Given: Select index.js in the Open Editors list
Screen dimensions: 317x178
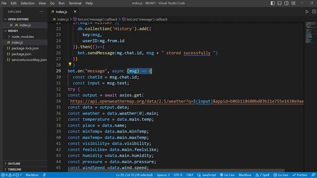Looking at the screenshot, I should (25, 25).
